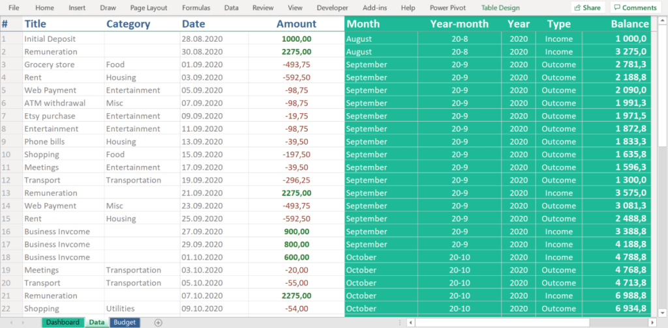668x328 pixels.
Task: Click the Share button
Action: pyautogui.click(x=588, y=8)
